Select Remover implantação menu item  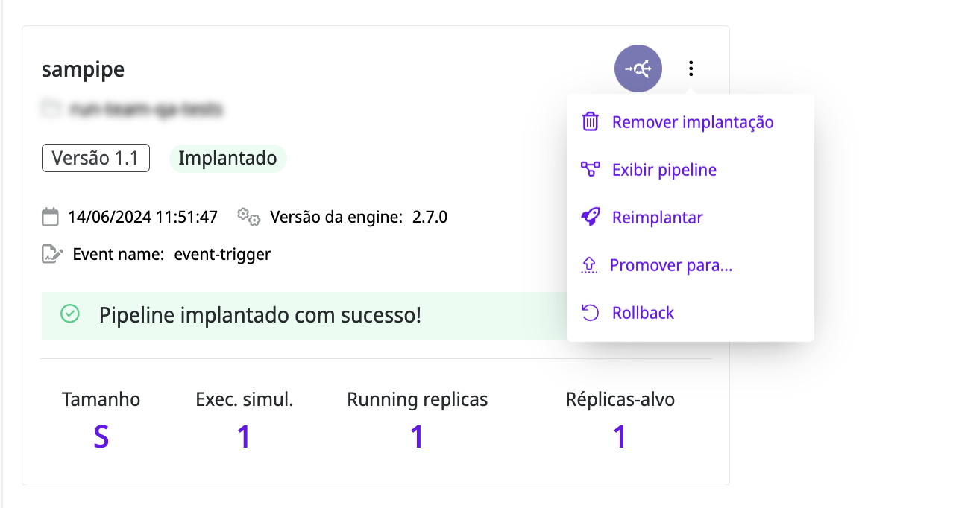tap(692, 122)
